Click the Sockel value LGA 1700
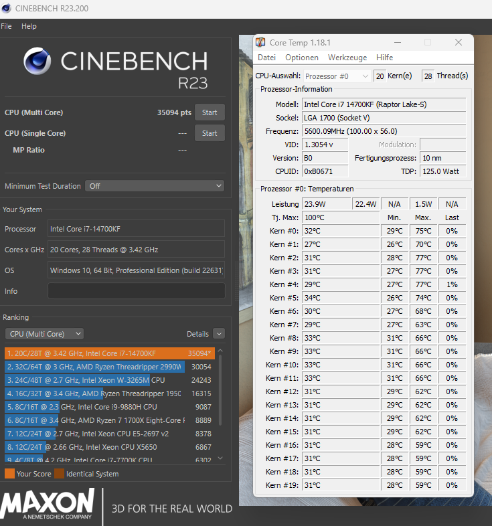Image resolution: width=492 pixels, height=526 pixels. click(384, 118)
